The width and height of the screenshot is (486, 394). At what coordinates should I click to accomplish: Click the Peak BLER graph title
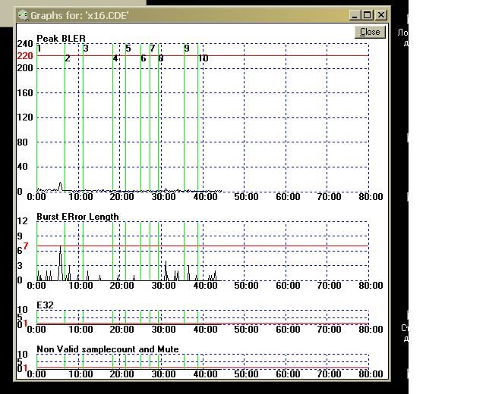61,39
